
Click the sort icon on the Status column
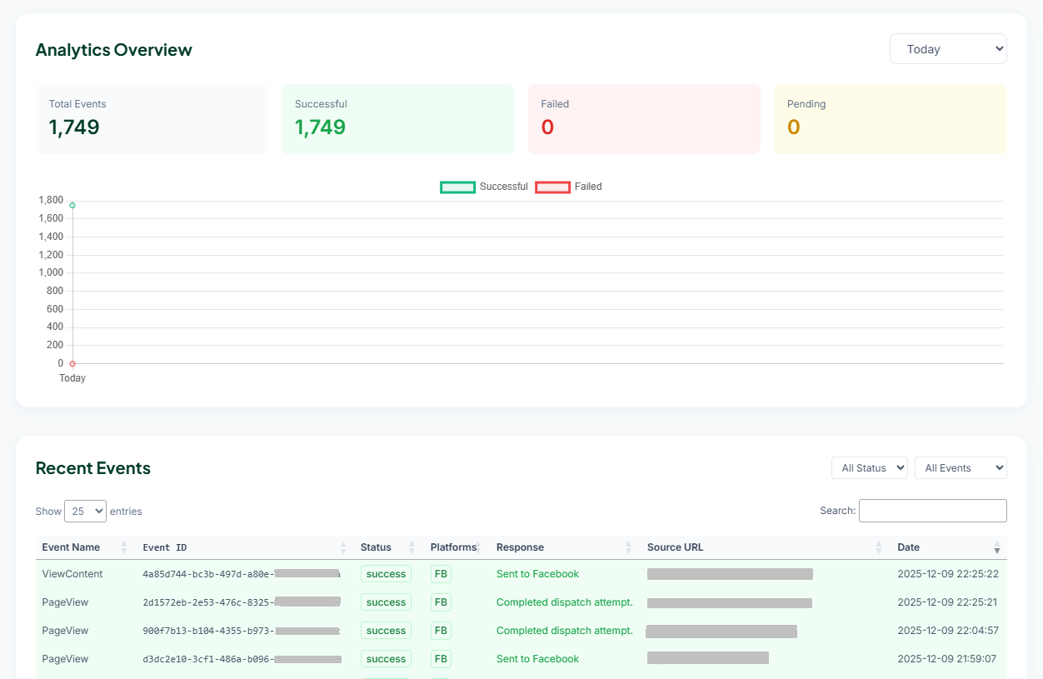tap(412, 547)
